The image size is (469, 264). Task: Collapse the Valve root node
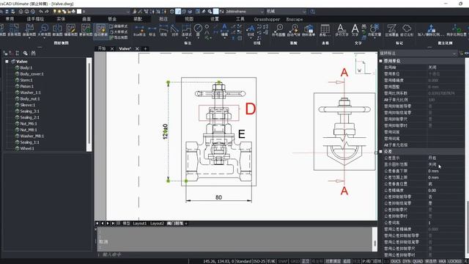[7, 62]
